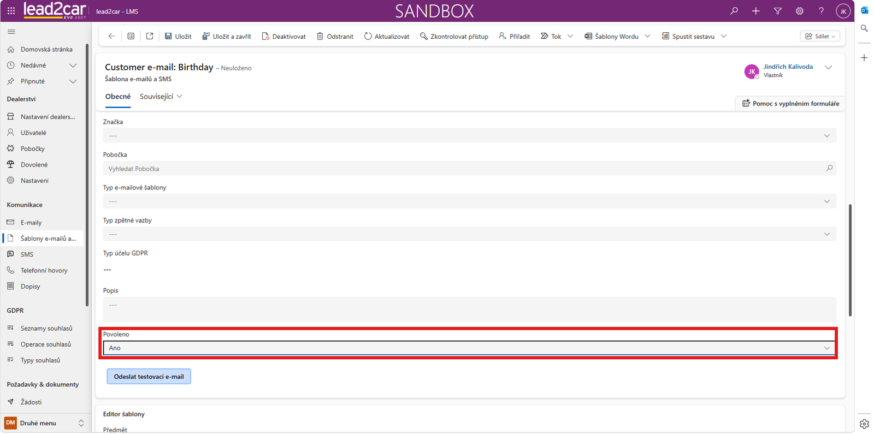Open the app launcher waffle icon
This screenshot has width=874, height=434.
click(11, 11)
